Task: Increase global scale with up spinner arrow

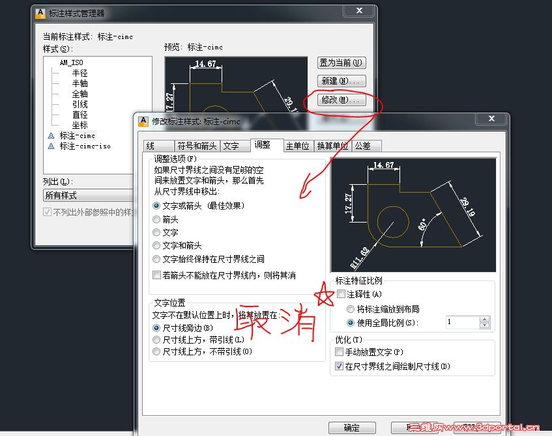Action: click(x=485, y=320)
